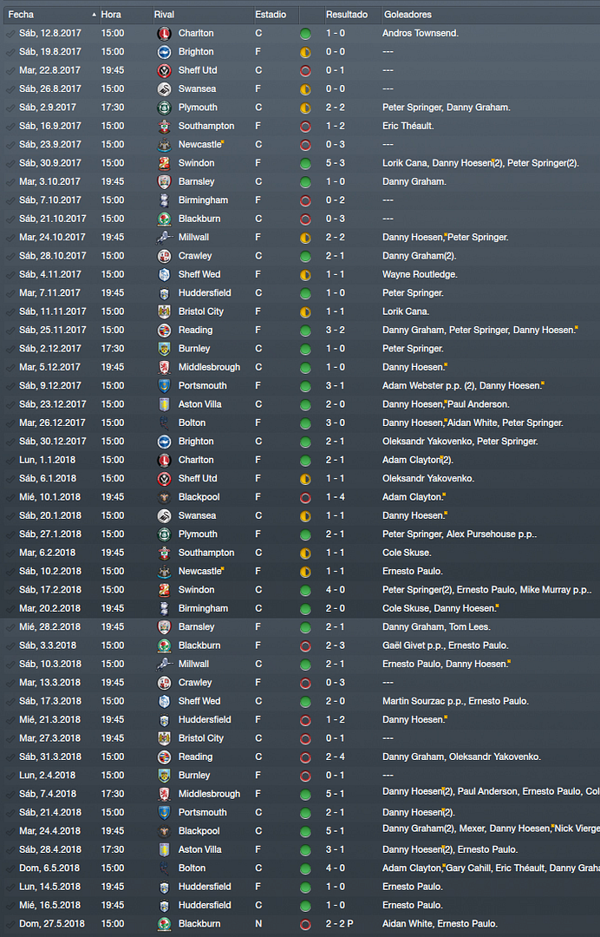Click the green win indicator for Burnley 2.12.2017
This screenshot has height=937, width=600.
(305, 349)
